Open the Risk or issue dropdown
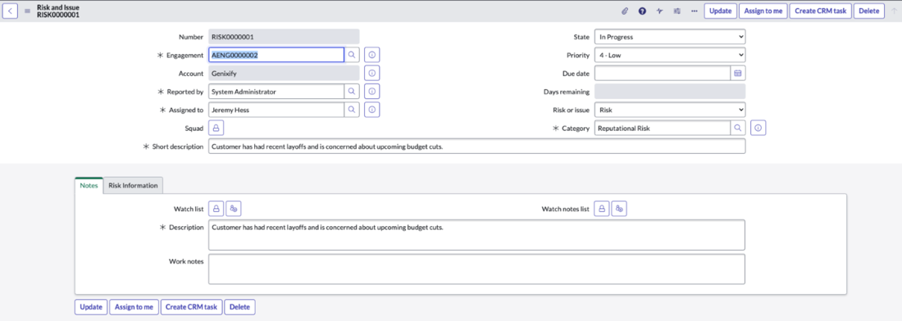Viewport: 902px width, 321px height. [x=670, y=110]
